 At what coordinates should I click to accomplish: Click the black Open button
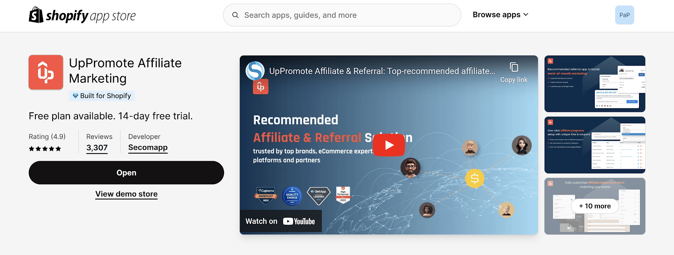[126, 173]
